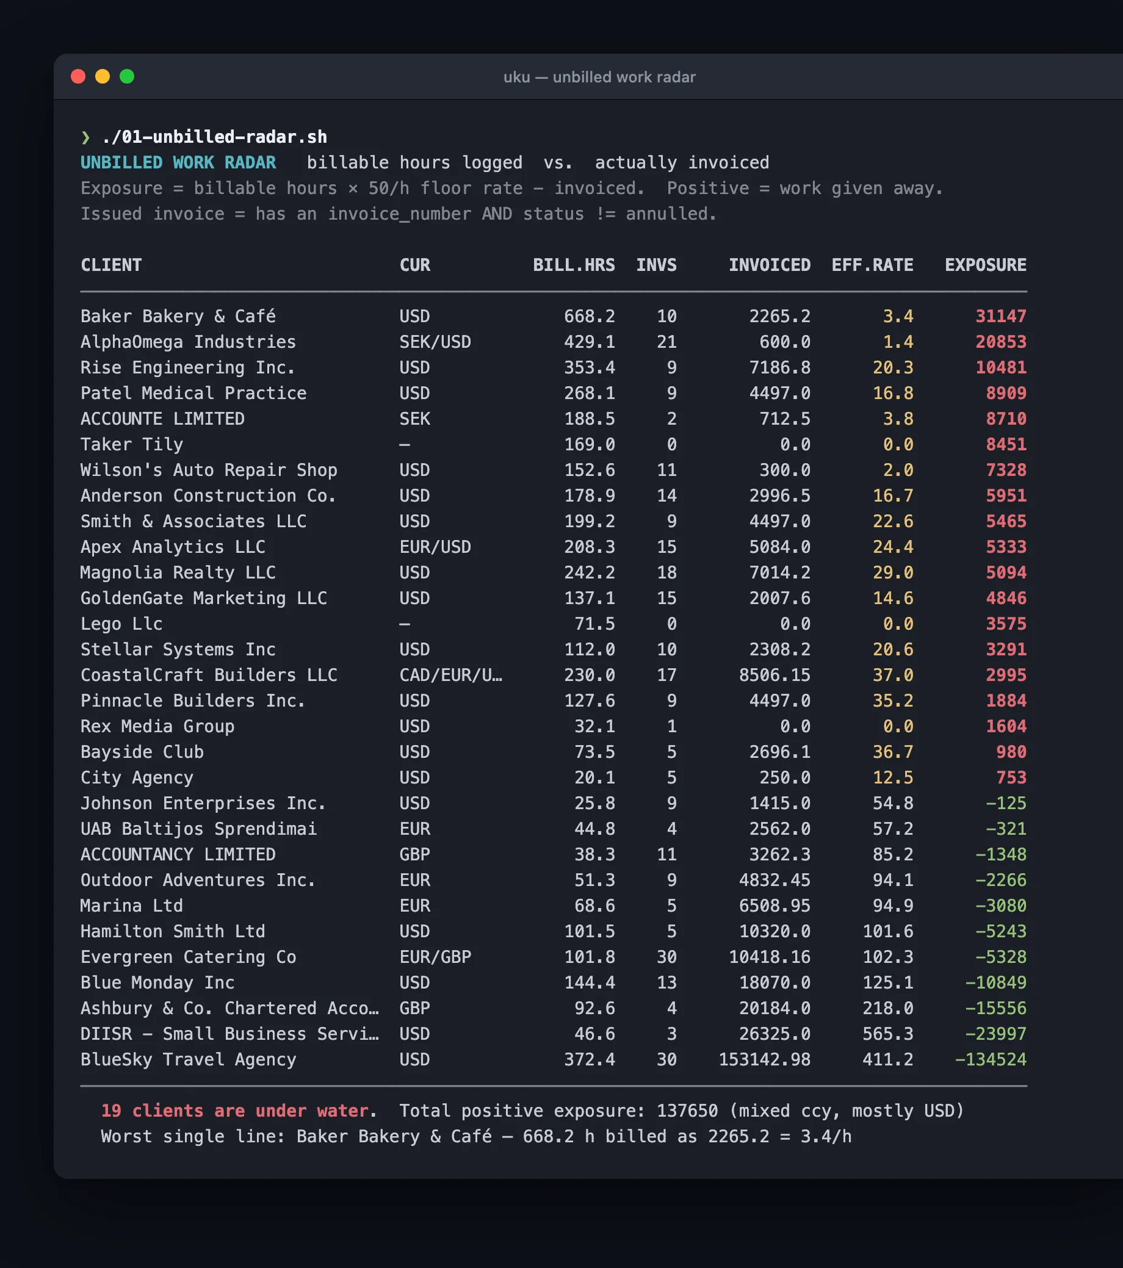This screenshot has height=1268, width=1123.
Task: Select 'Anderson Construction Co.' client name
Action: click(209, 495)
